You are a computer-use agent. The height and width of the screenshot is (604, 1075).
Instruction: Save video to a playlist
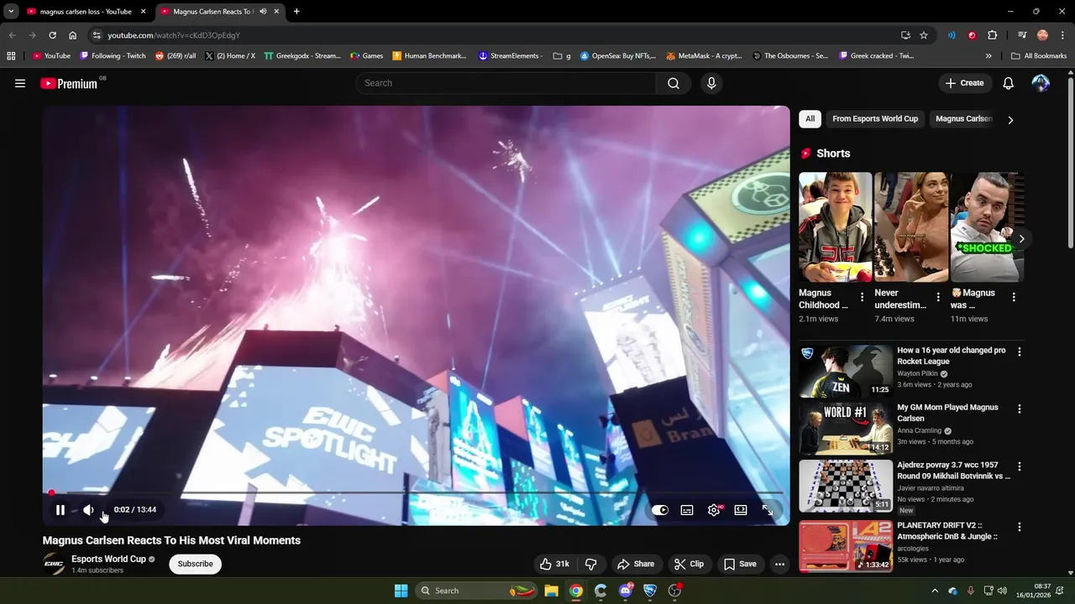coord(740,564)
